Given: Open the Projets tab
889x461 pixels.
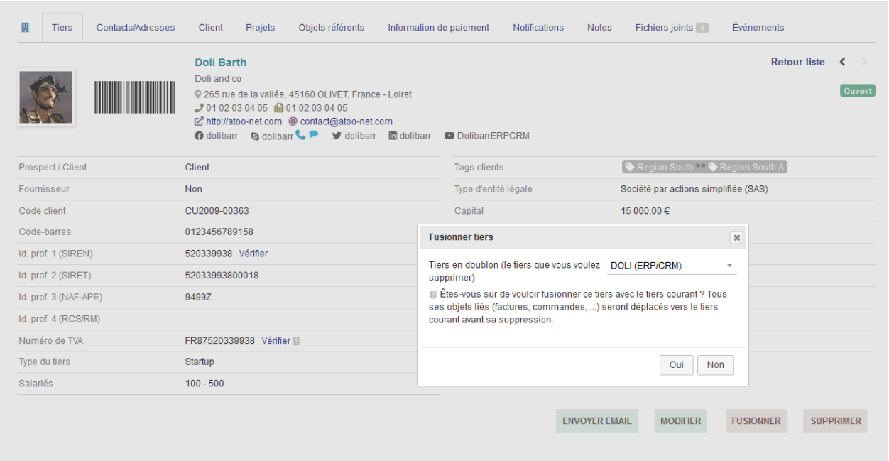Looking at the screenshot, I should (261, 28).
